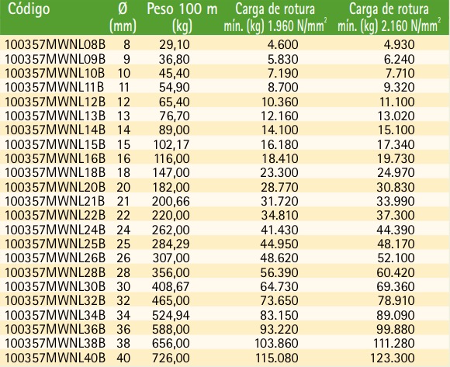Click the value 99.880 in last column
Image resolution: width=450 pixels, height=367 pixels.
[x=396, y=330]
